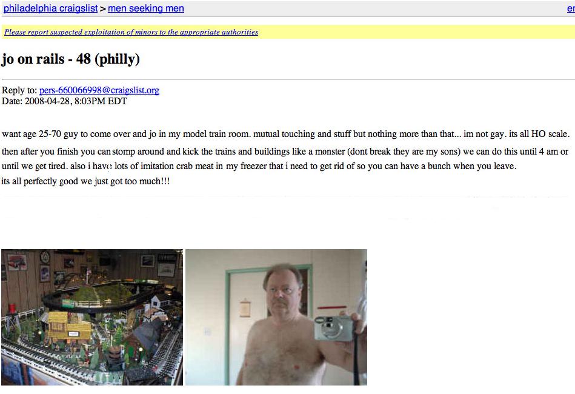Click the last line 'its all perfectly good'
Image resolution: width=575 pixels, height=394 pixels.
(85, 181)
